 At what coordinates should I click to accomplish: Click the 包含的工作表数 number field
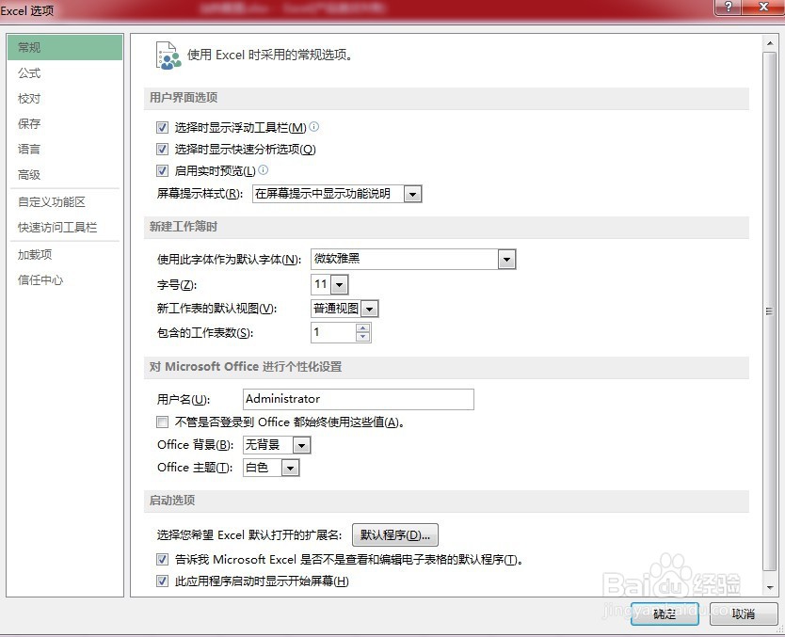click(333, 332)
